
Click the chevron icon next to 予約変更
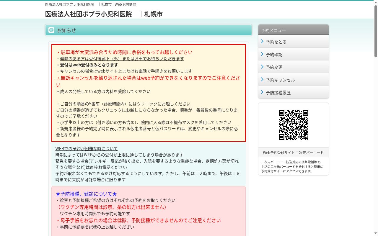click(262, 67)
